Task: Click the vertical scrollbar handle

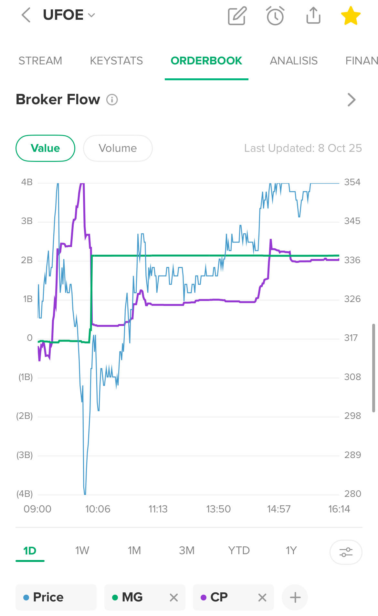Action: pos(373,367)
